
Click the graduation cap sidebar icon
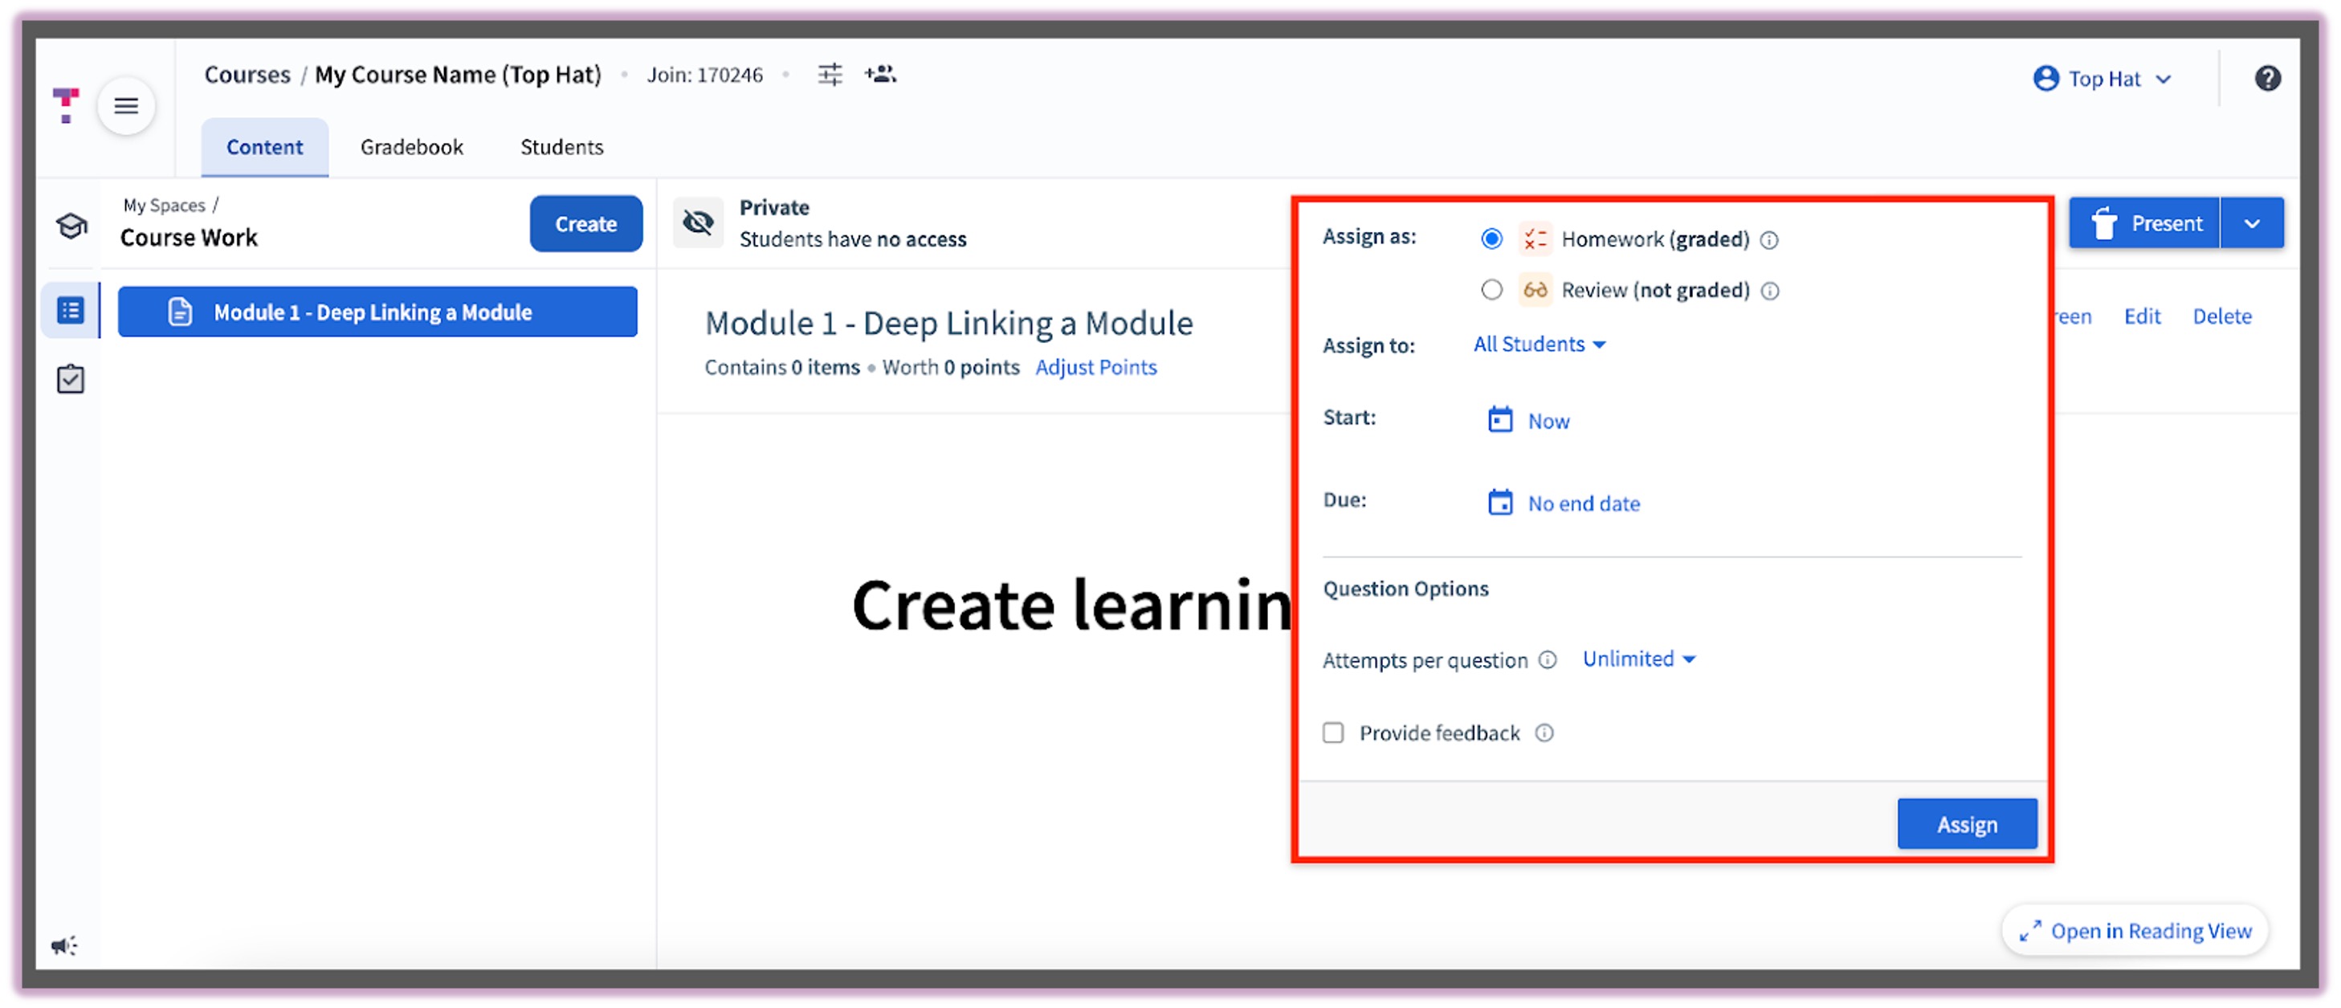click(71, 226)
